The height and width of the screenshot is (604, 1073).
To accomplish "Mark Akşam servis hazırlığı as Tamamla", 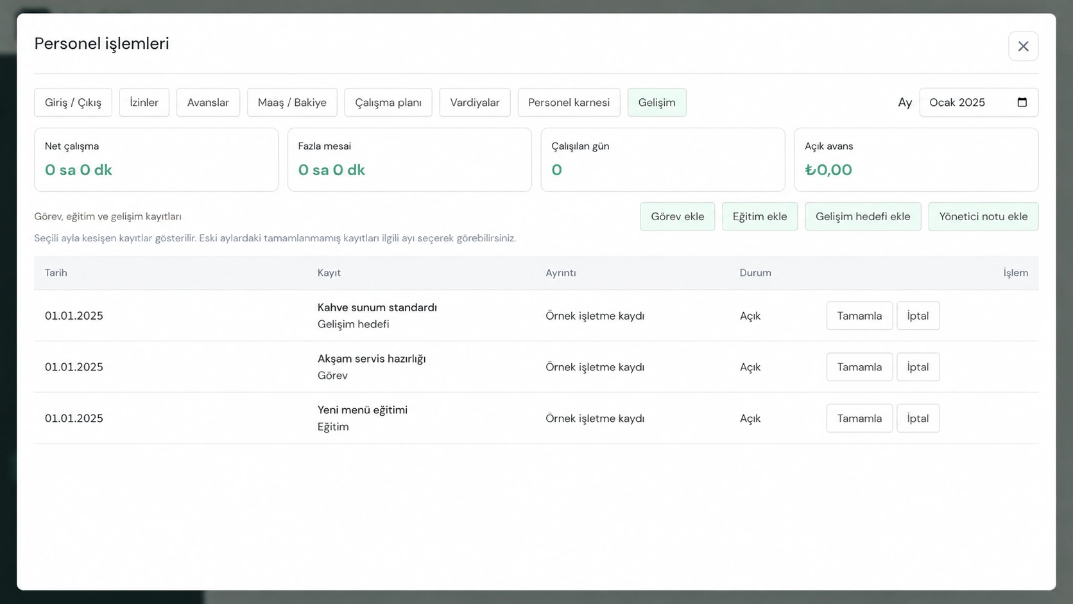I will (x=859, y=367).
